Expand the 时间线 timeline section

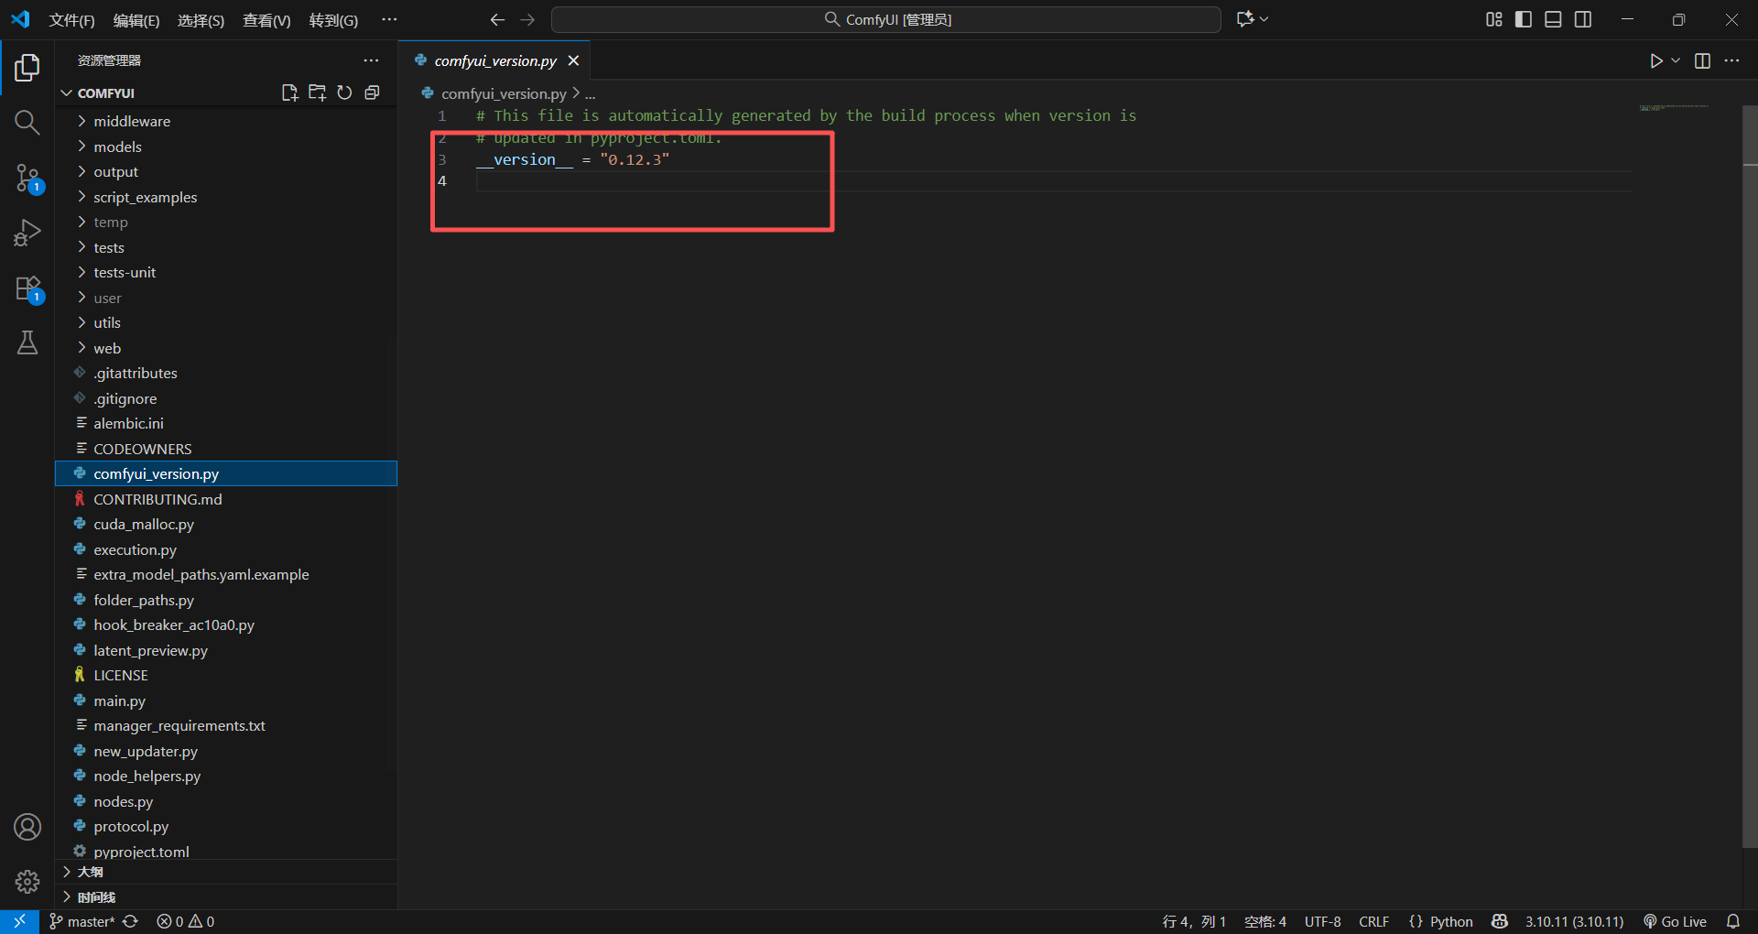(226, 897)
